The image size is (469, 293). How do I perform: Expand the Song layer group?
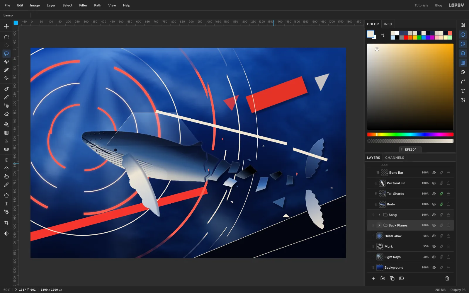(x=379, y=215)
